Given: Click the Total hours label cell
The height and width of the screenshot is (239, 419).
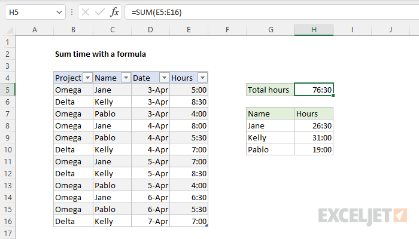Looking at the screenshot, I should click(x=270, y=90).
